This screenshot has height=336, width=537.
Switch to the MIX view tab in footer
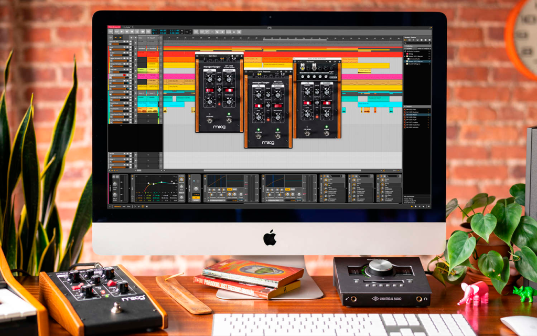[x=124, y=206]
